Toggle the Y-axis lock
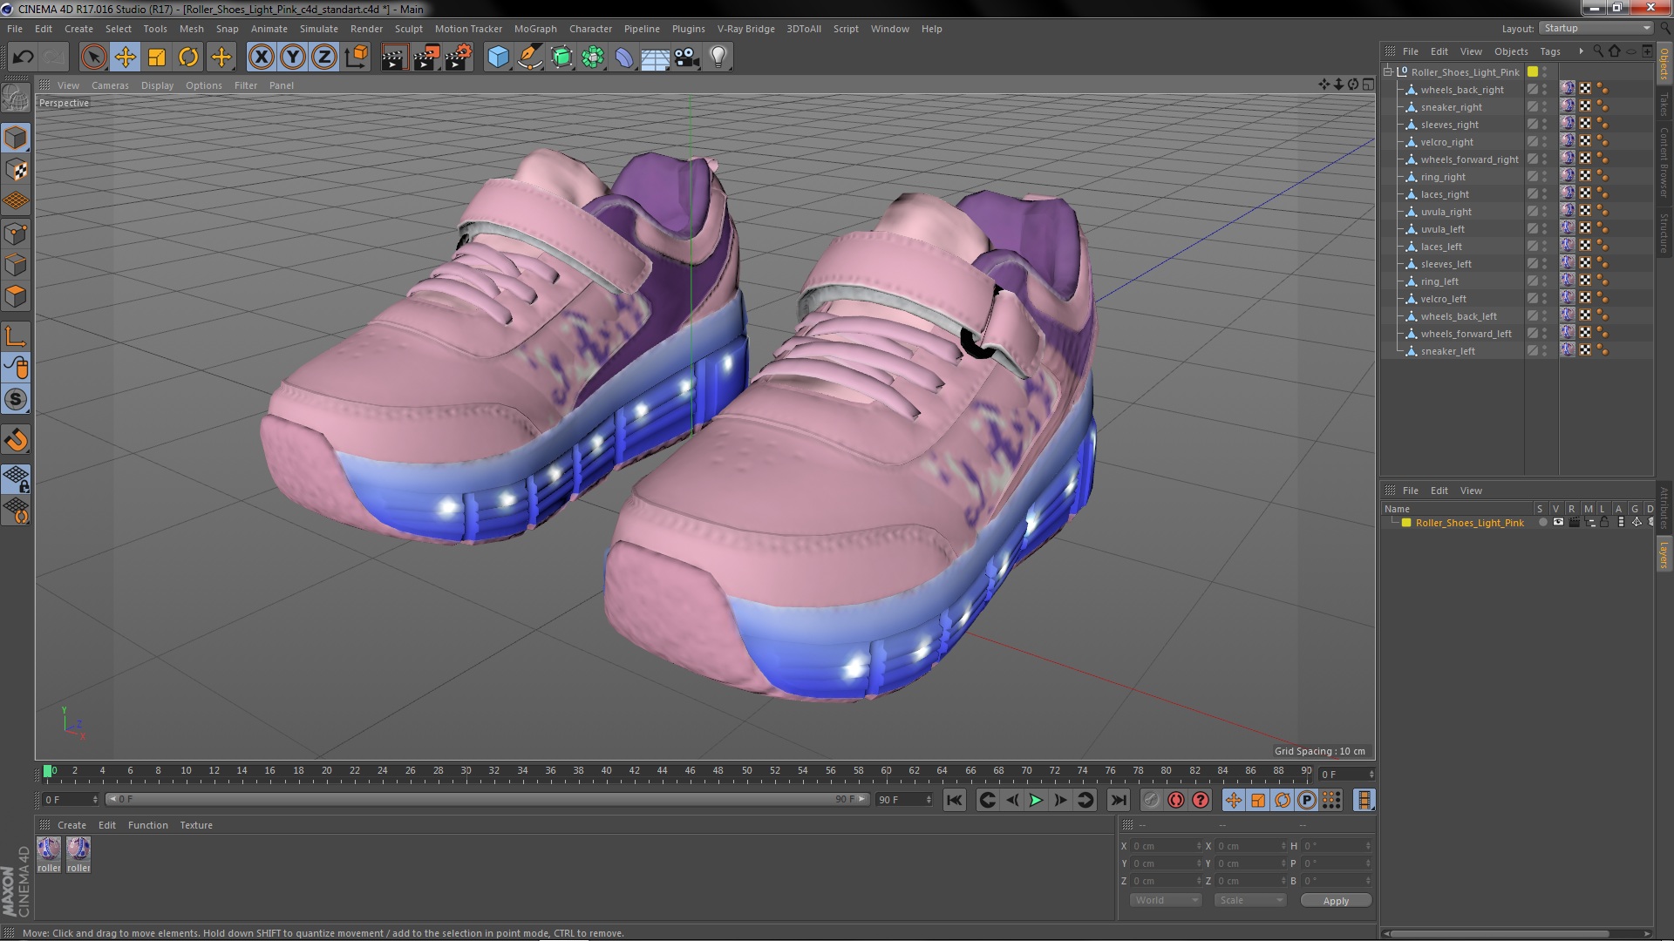 click(293, 58)
